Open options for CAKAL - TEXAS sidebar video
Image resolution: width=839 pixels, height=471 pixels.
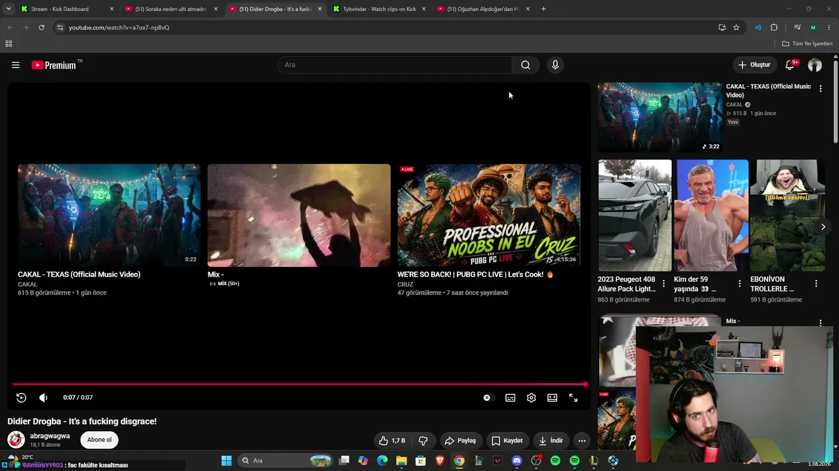pos(820,88)
